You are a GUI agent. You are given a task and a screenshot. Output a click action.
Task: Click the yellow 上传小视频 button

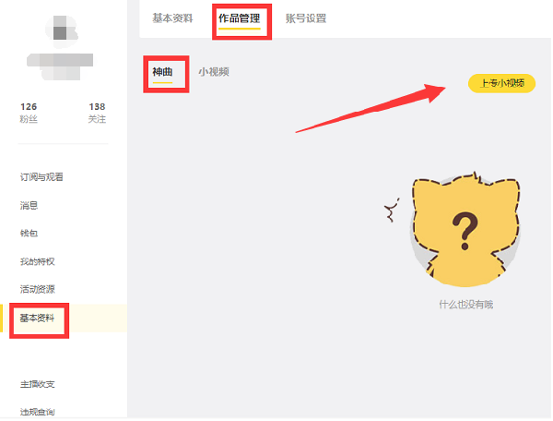[501, 83]
